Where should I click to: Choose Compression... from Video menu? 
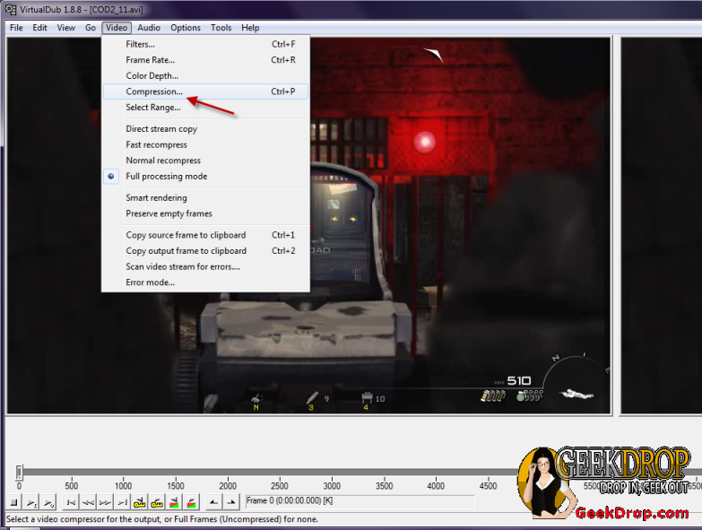[x=154, y=91]
